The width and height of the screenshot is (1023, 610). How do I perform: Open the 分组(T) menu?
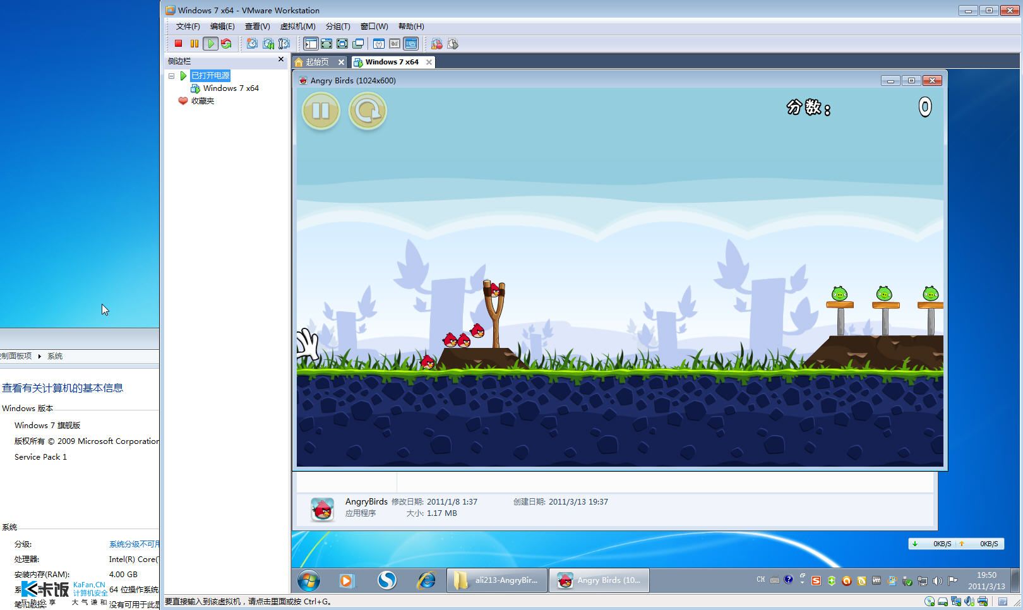point(338,27)
